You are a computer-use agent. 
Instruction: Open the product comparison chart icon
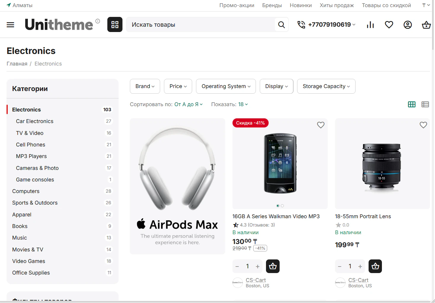click(370, 25)
